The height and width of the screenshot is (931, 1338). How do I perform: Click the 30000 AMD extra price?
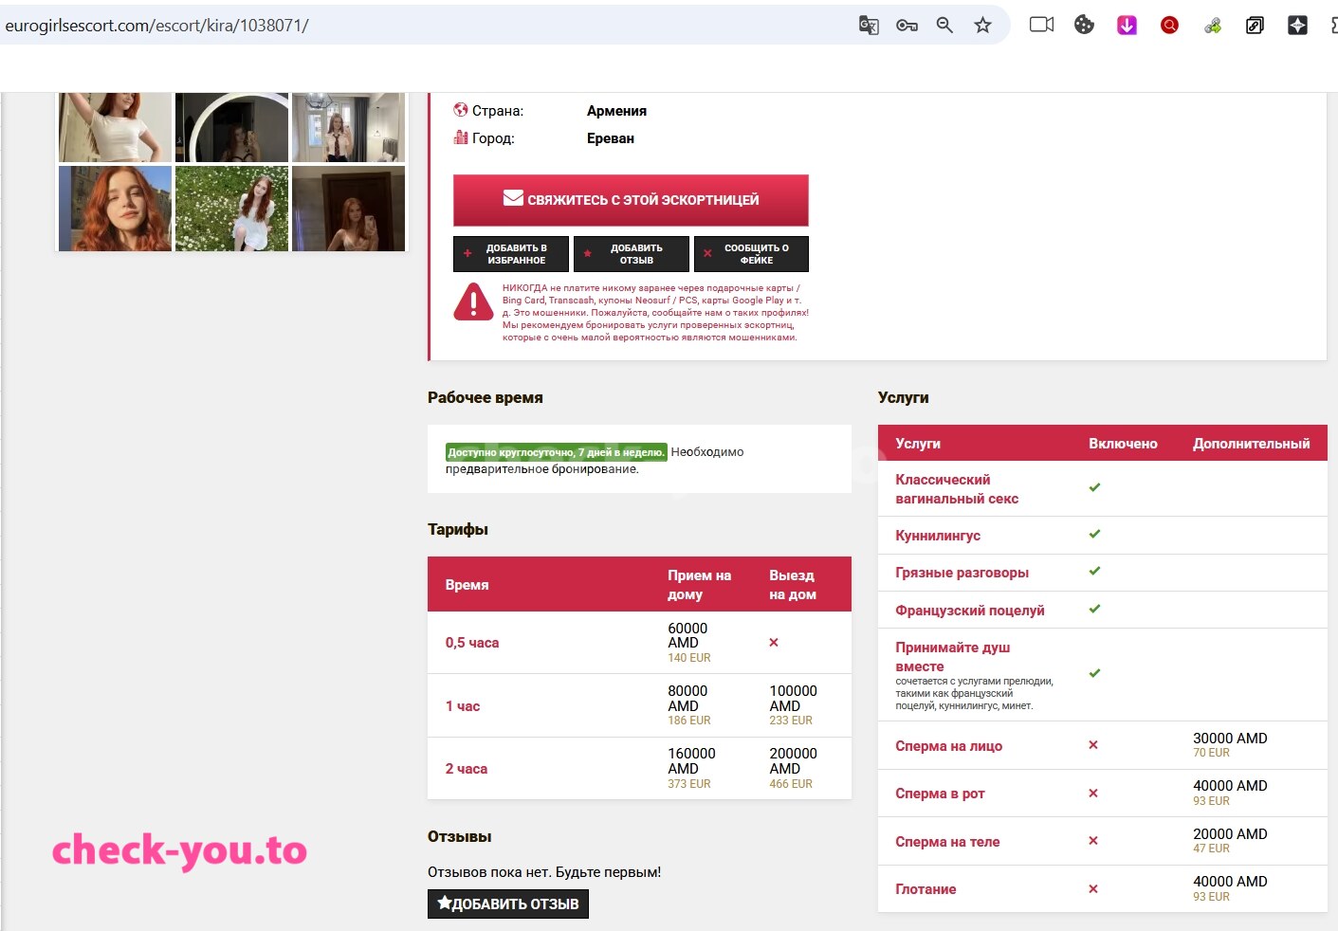(x=1230, y=739)
